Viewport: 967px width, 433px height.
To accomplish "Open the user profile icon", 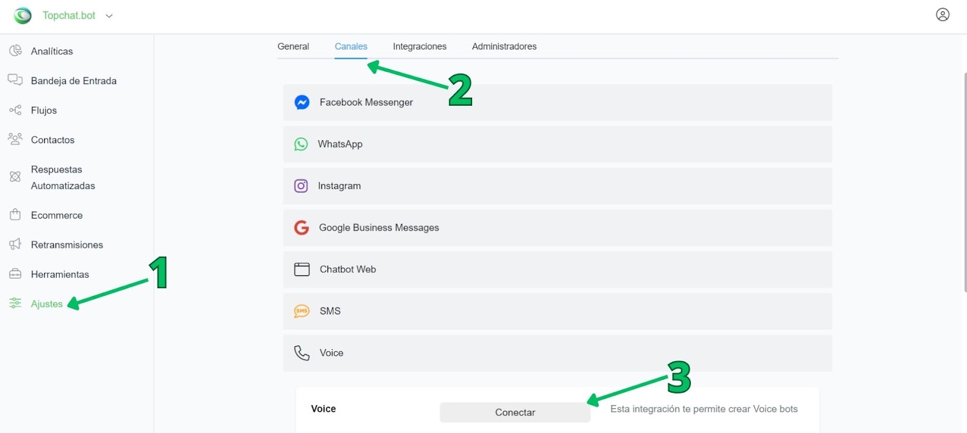I will [942, 14].
